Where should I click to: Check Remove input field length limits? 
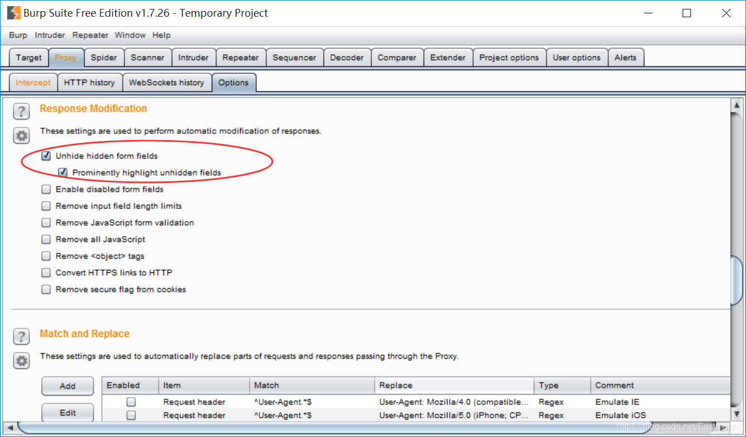[46, 206]
